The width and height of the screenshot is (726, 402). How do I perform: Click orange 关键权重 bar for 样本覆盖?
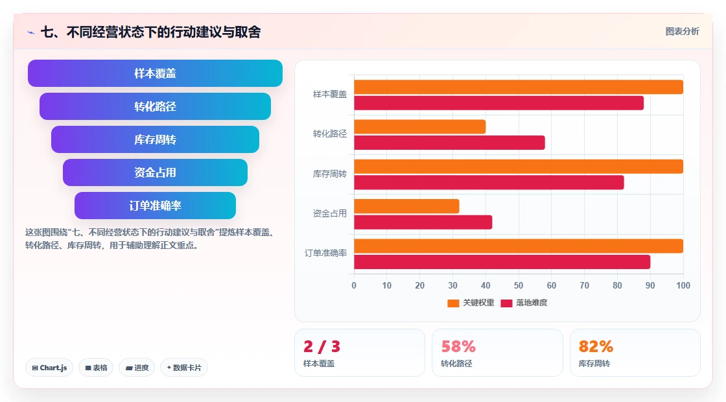click(x=519, y=87)
